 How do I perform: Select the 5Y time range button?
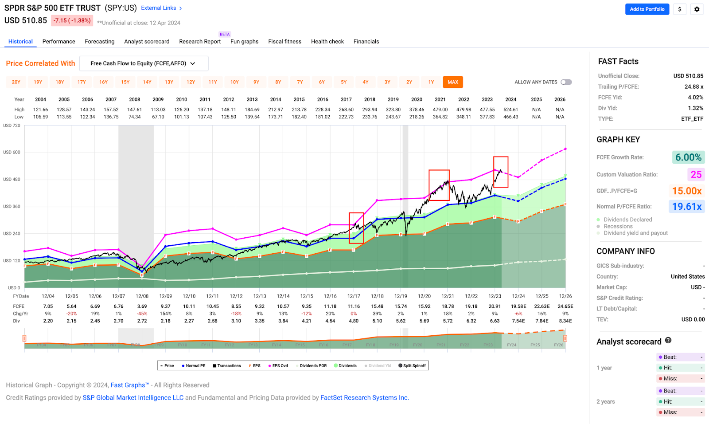344,82
